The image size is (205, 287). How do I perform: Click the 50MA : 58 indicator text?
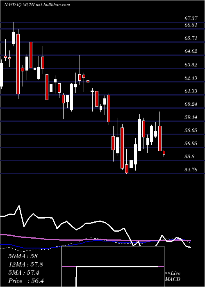23,256
